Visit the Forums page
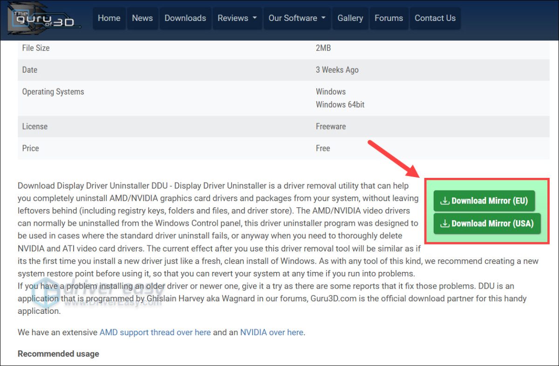559x366 pixels. point(389,18)
